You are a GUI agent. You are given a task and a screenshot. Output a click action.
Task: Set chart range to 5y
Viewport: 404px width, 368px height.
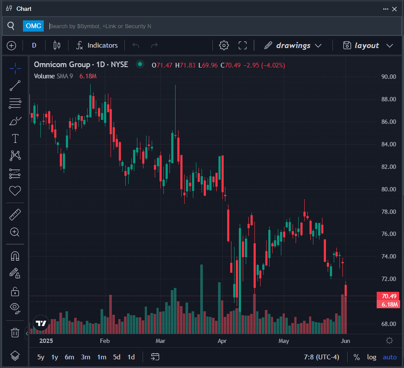point(41,357)
